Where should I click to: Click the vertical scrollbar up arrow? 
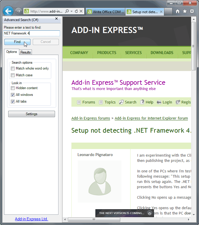(x=194, y=19)
